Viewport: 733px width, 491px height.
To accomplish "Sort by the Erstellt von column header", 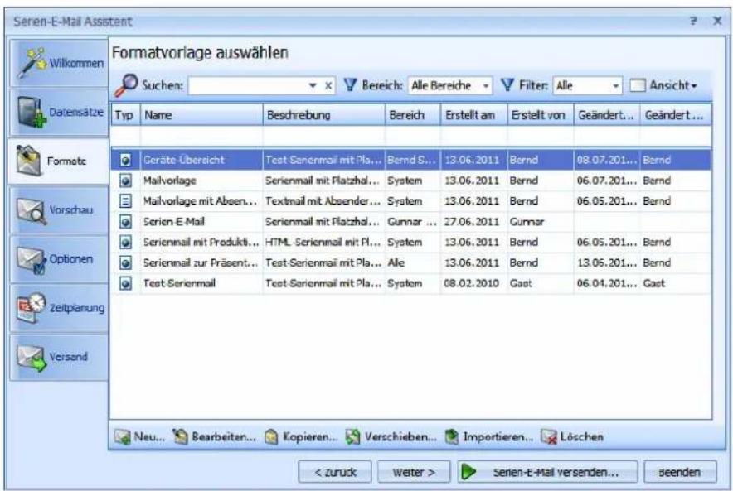I will [x=541, y=115].
